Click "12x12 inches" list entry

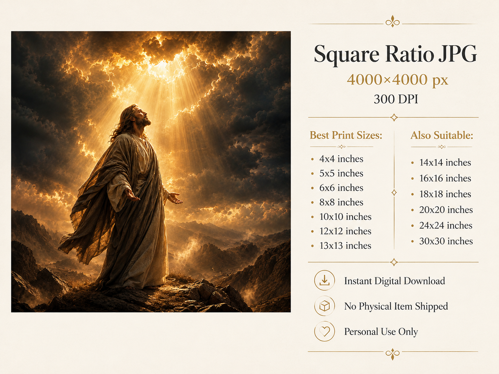click(345, 231)
